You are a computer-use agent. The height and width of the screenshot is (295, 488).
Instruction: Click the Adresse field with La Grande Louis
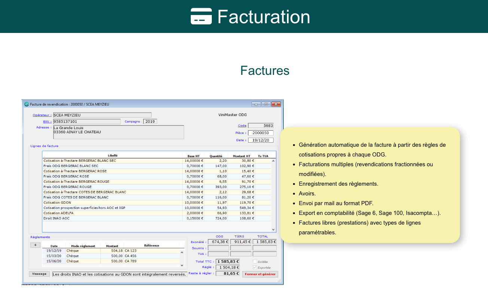[119, 132]
